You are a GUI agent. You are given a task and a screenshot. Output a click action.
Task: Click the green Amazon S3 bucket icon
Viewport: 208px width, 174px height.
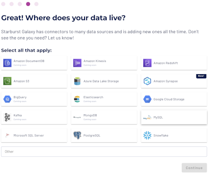7,81
